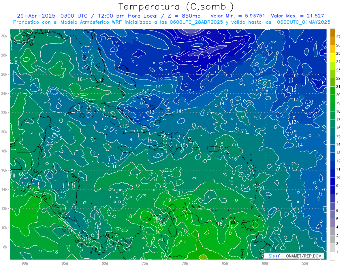Click the title "Temperatura (C,somb.)"
The image size is (346, 267).
tap(176, 7)
